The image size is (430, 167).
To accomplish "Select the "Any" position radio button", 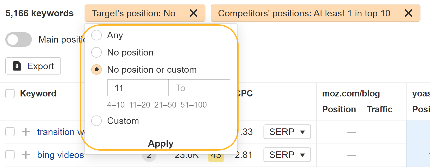I will [x=96, y=35].
